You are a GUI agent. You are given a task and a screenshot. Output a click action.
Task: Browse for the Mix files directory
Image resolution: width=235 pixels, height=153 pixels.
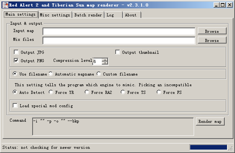(x=212, y=40)
